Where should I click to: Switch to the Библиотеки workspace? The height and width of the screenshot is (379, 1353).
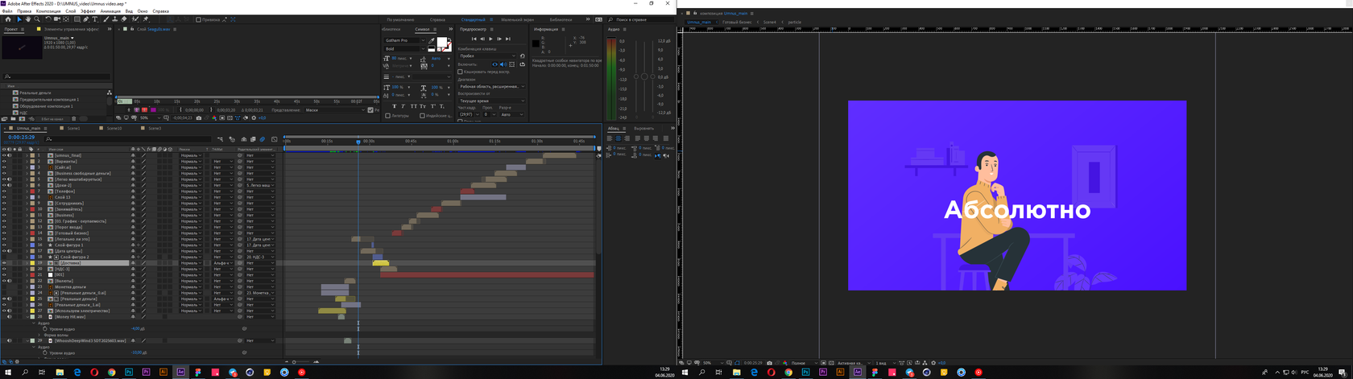561,19
